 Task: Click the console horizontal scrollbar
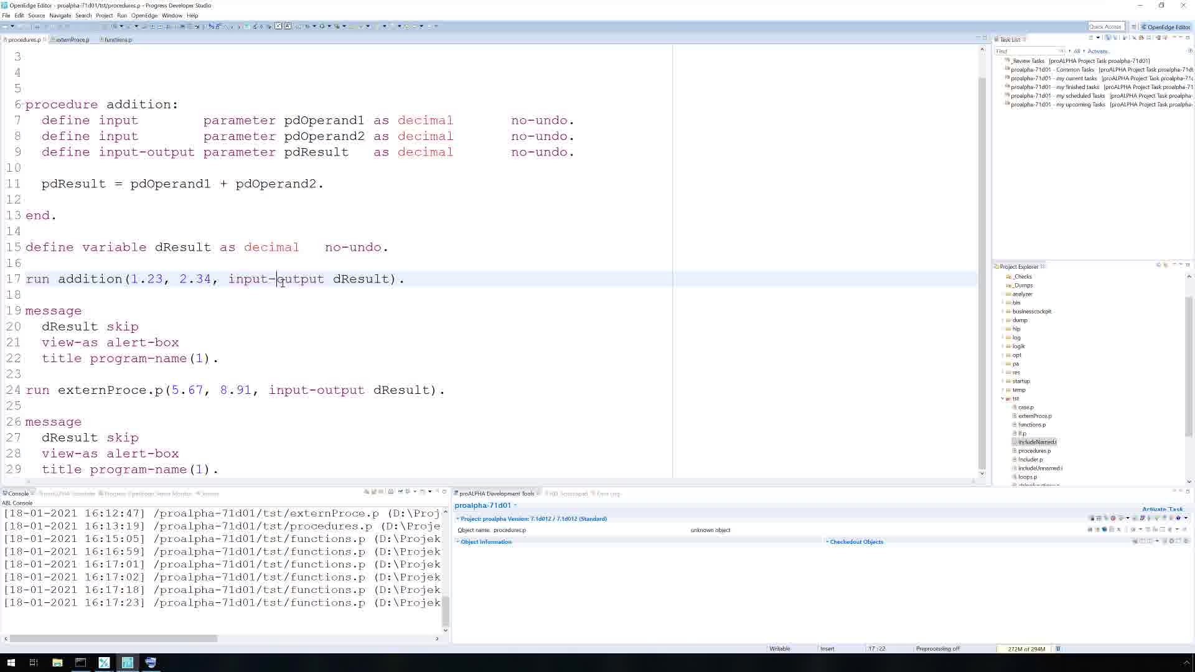pyautogui.click(x=113, y=638)
